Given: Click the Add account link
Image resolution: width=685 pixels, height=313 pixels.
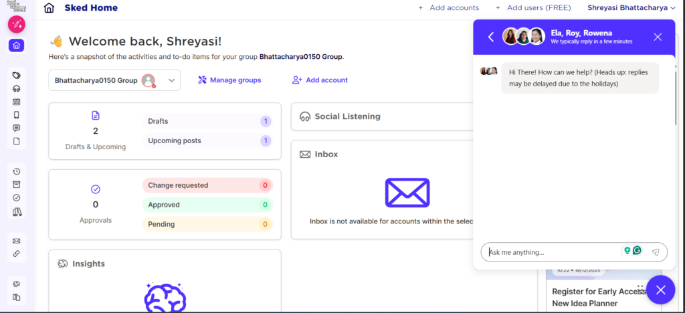Looking at the screenshot, I should (320, 80).
